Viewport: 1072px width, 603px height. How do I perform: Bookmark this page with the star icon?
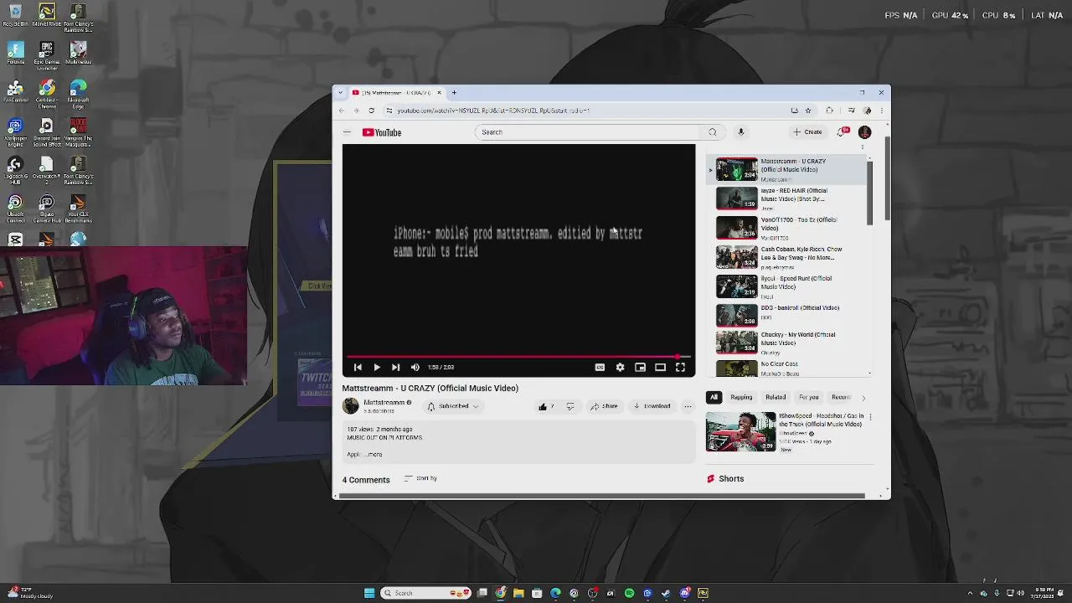(x=808, y=111)
